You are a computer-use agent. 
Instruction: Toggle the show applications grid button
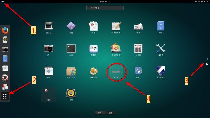[x=5, y=96]
